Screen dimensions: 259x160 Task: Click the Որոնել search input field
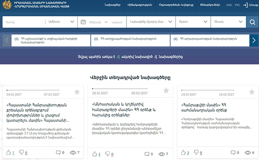click(x=24, y=22)
